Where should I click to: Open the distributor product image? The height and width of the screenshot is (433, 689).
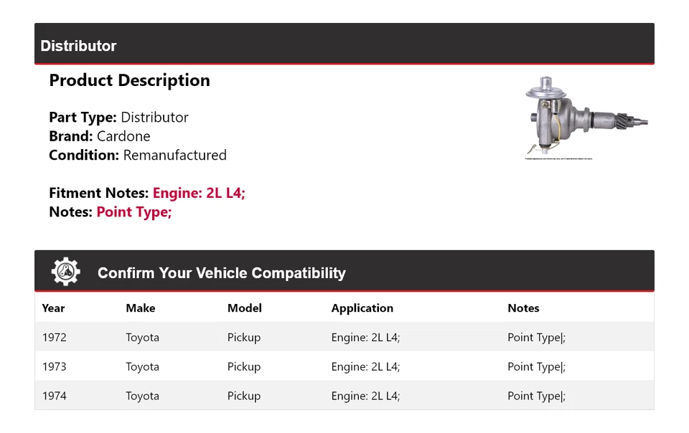[586, 118]
